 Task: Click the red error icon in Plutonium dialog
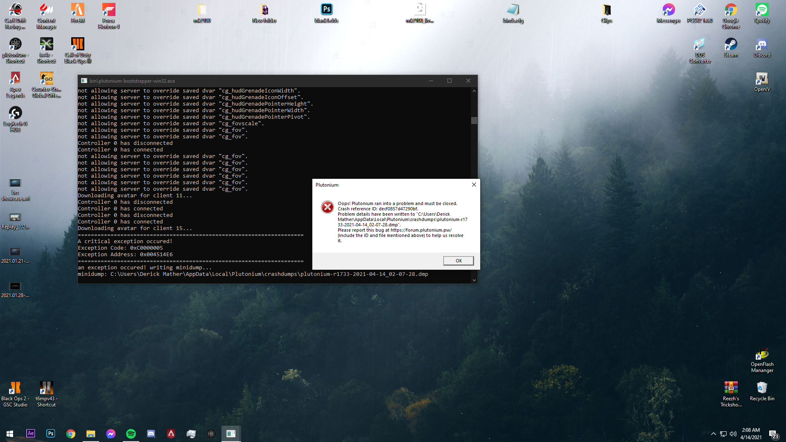click(x=327, y=207)
